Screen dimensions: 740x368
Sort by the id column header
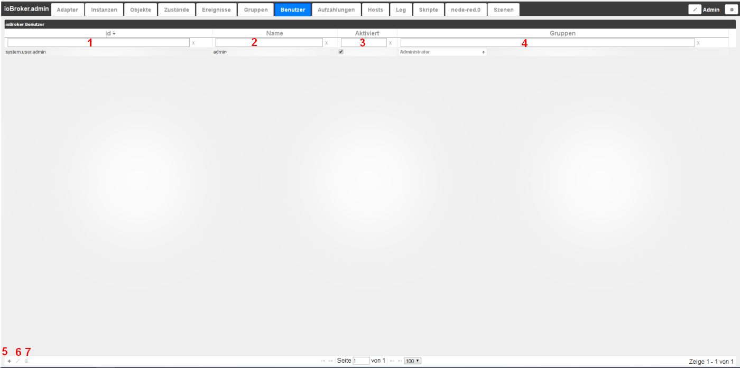pyautogui.click(x=108, y=33)
